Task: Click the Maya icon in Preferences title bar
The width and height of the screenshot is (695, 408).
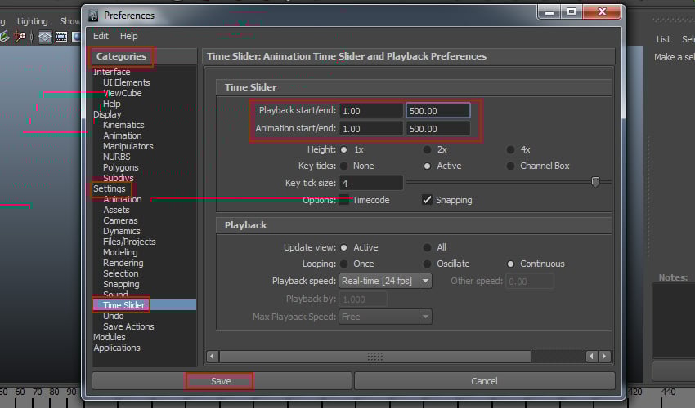Action: (93, 15)
